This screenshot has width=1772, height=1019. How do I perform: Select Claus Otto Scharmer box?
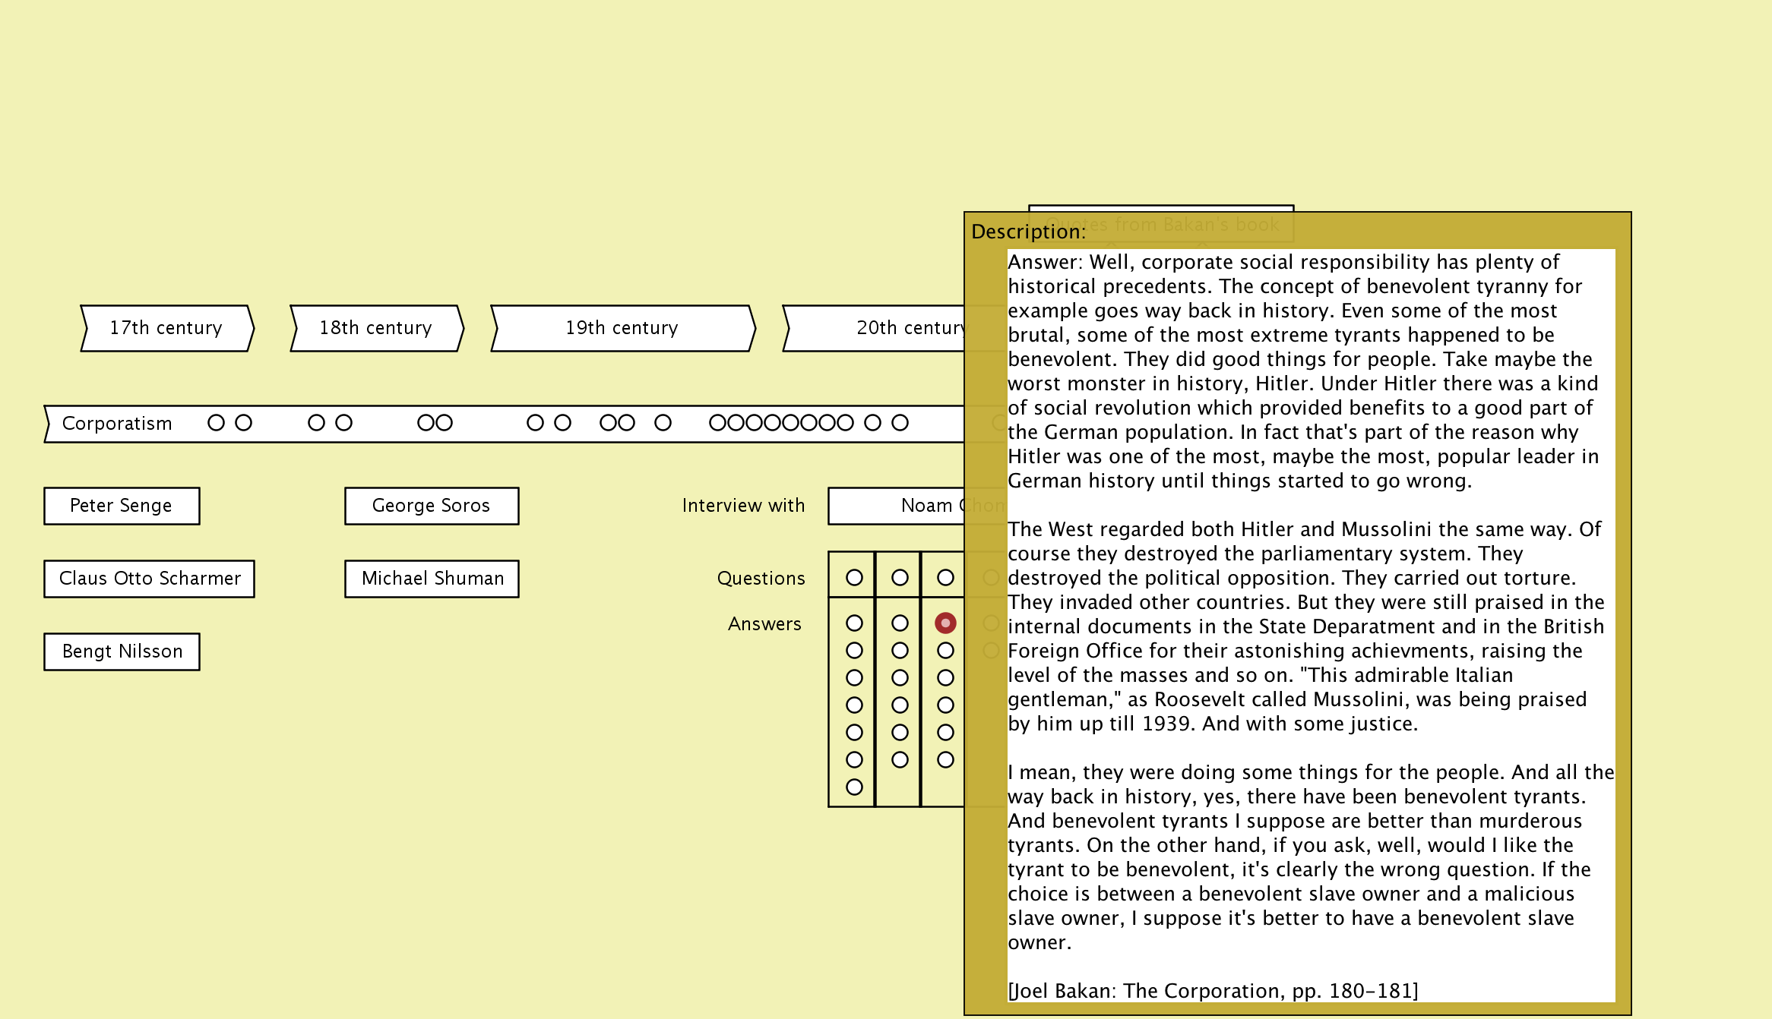click(x=150, y=579)
